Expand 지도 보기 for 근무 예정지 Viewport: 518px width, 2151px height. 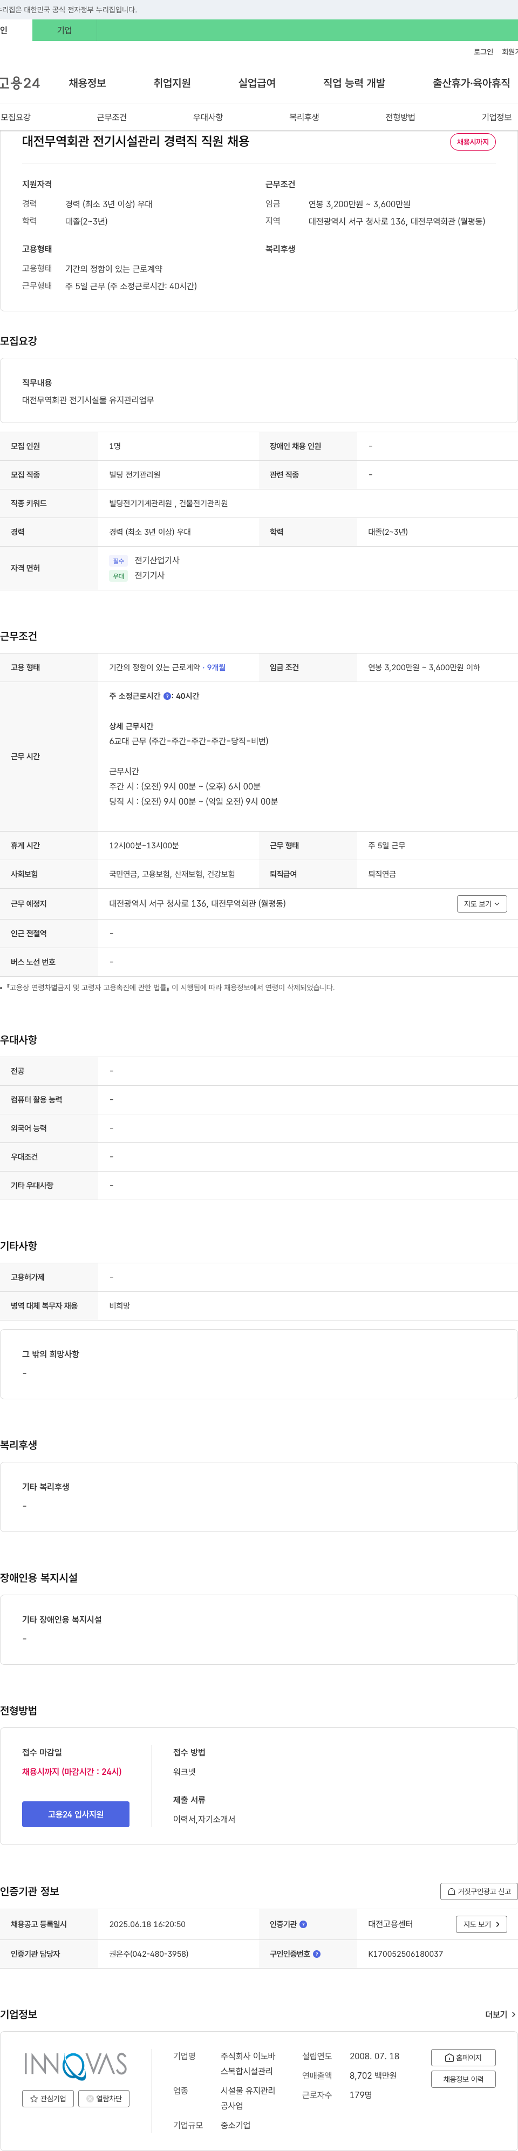click(482, 903)
